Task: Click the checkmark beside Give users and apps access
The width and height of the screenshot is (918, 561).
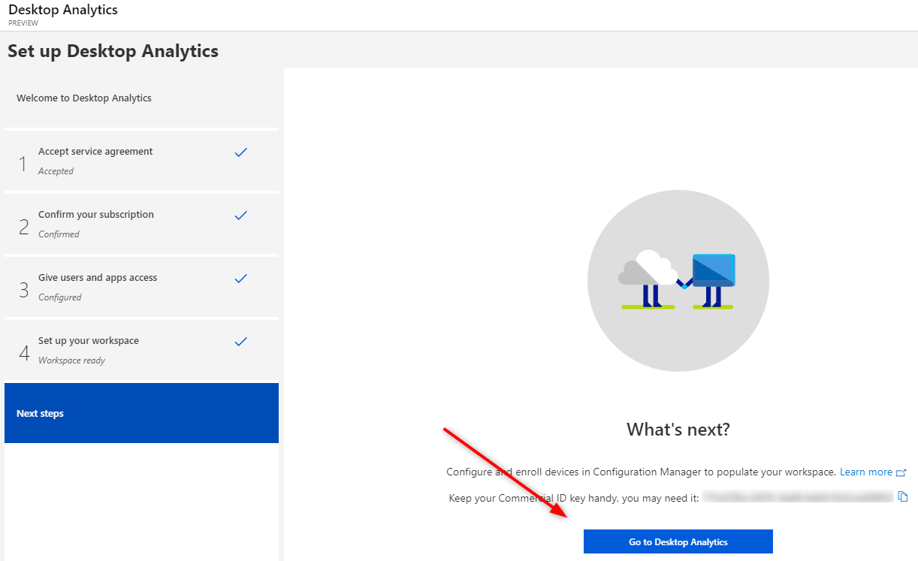Action: pos(240,279)
